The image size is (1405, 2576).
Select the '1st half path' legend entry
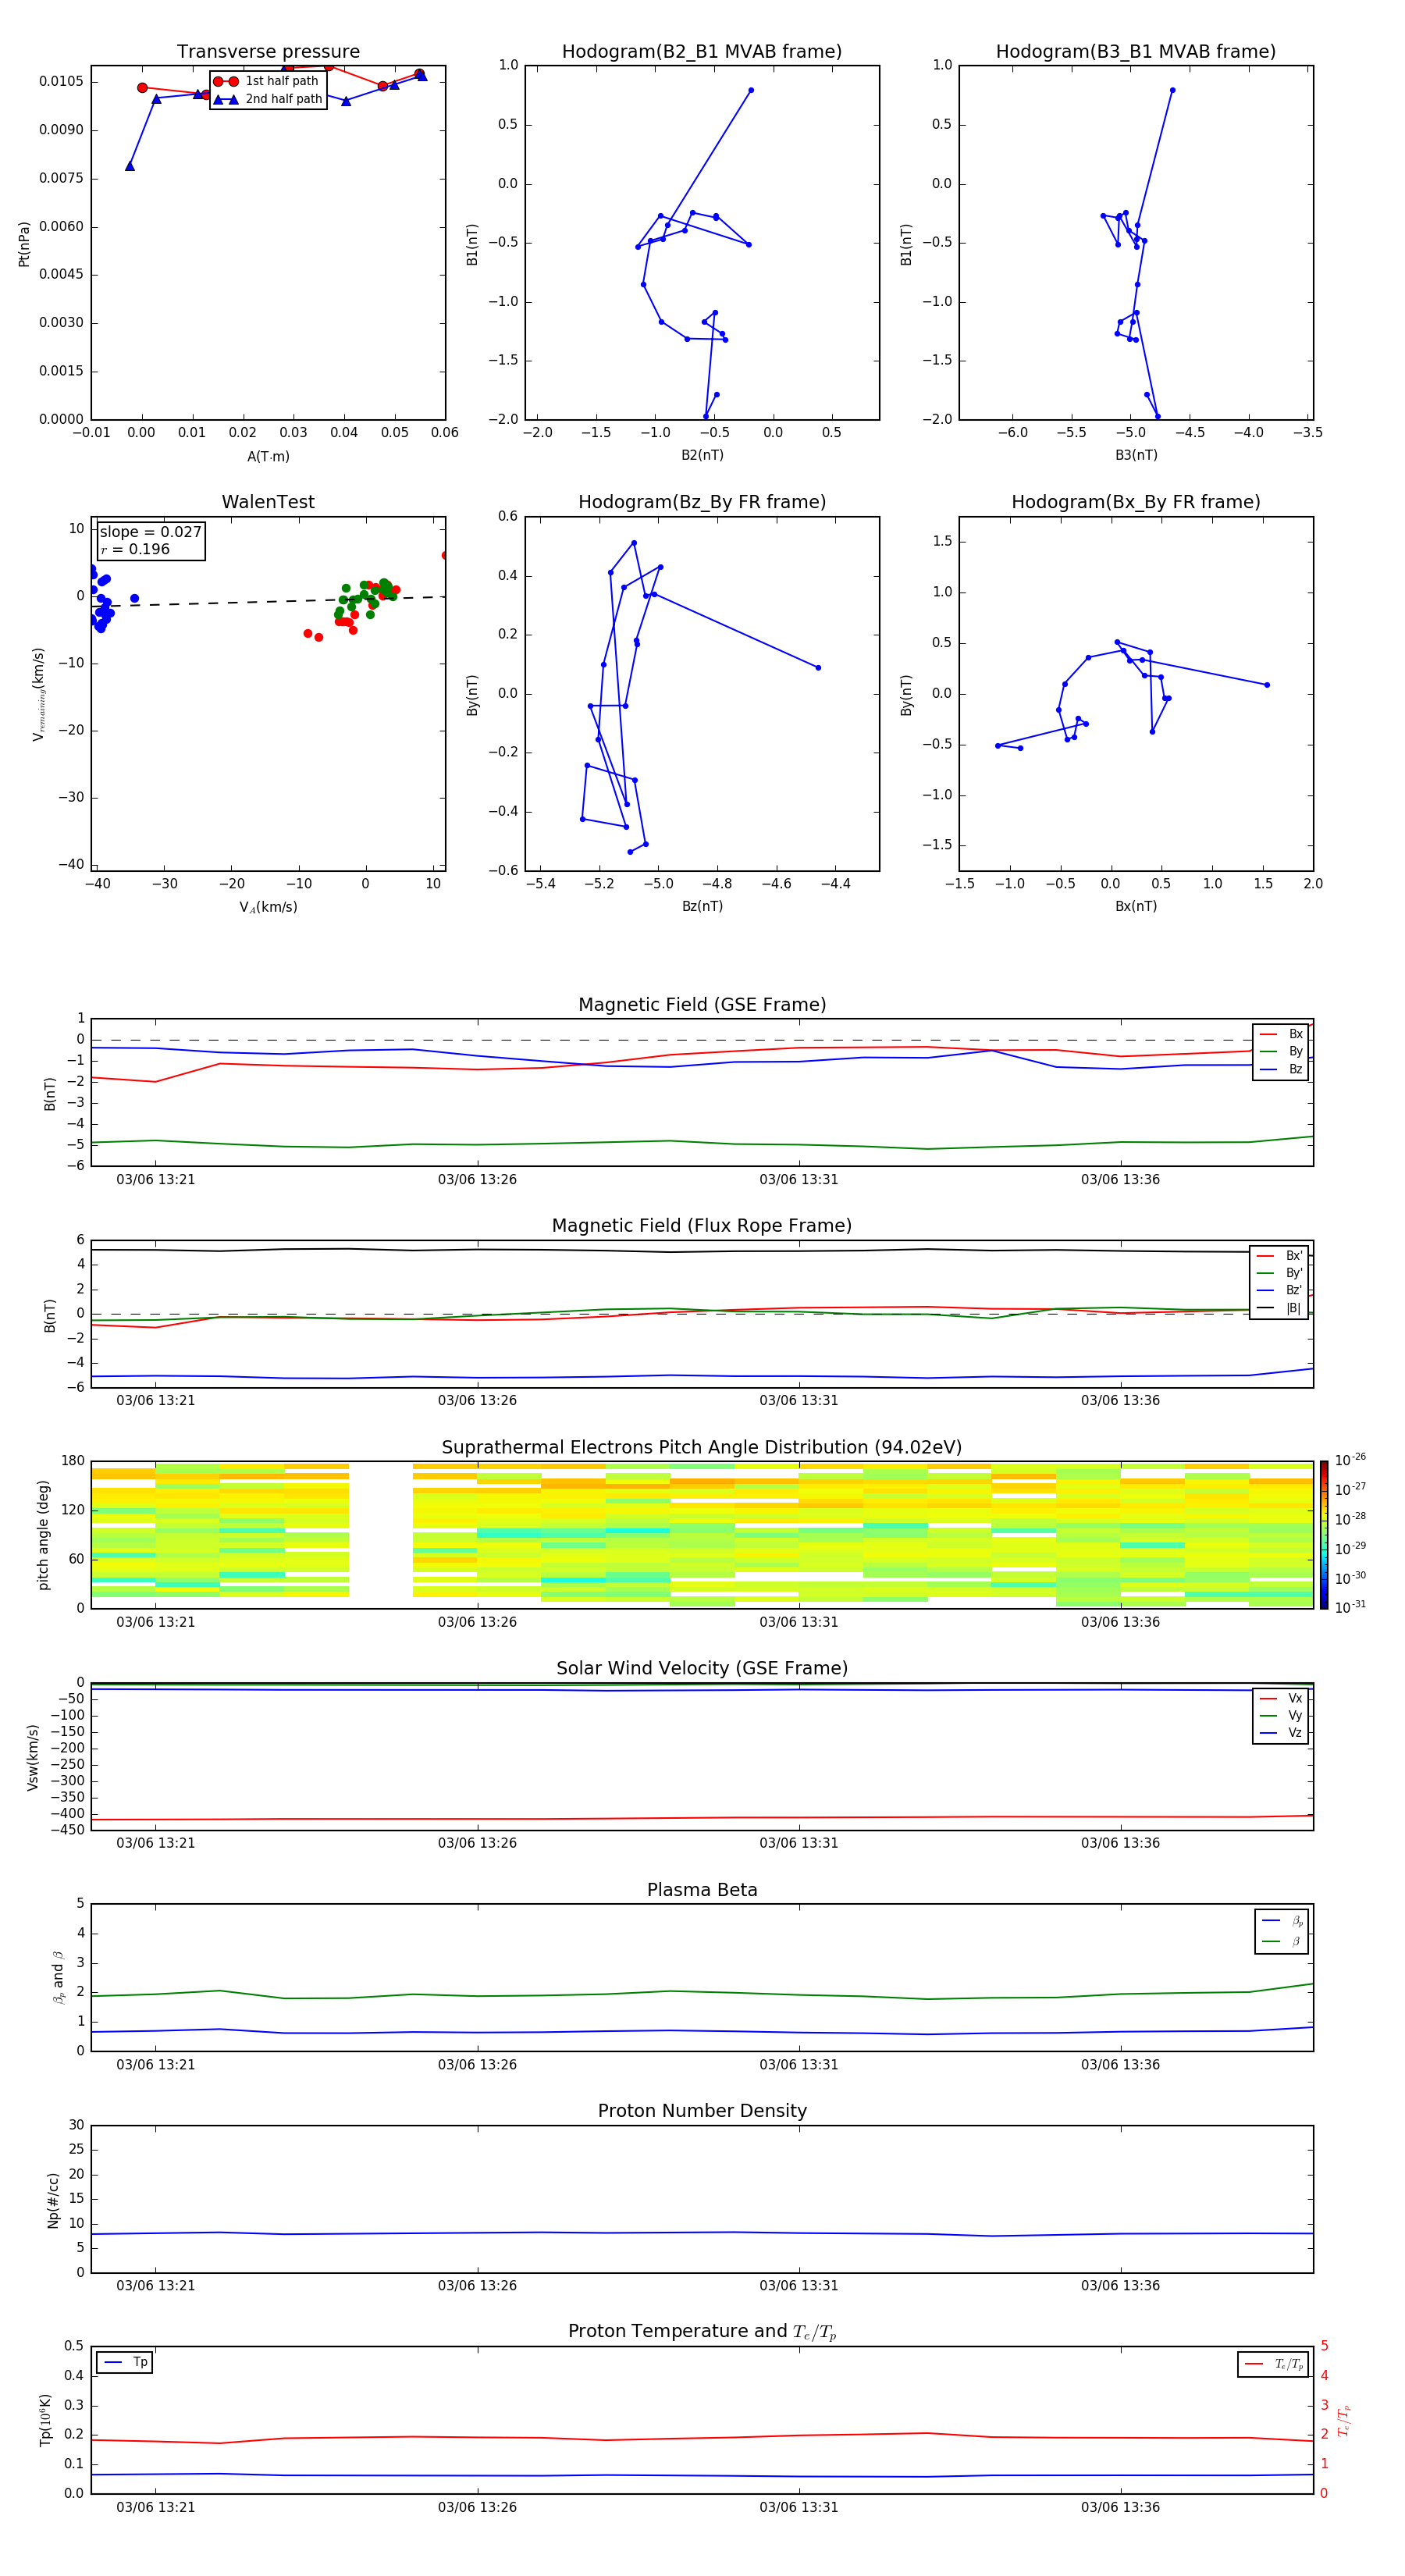pos(267,81)
